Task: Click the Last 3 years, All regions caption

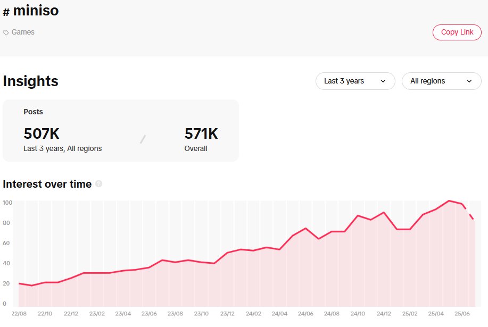Action: click(x=63, y=148)
